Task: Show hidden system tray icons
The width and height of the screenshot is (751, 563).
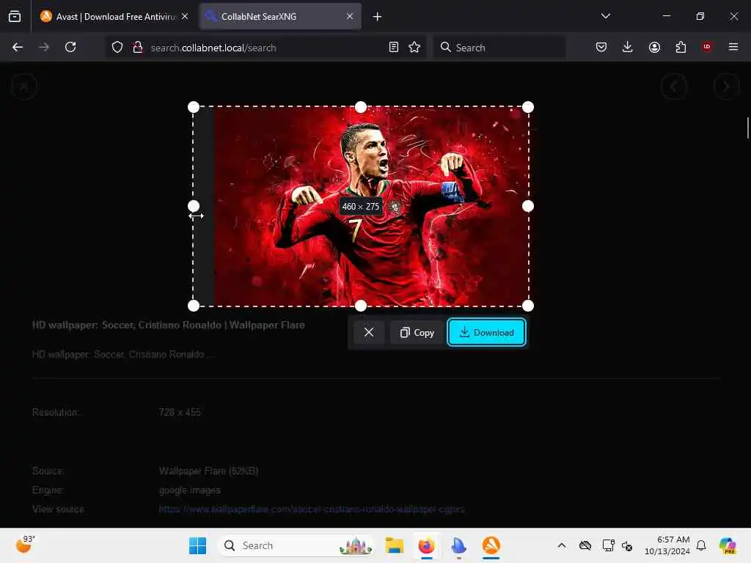Action: click(x=562, y=545)
